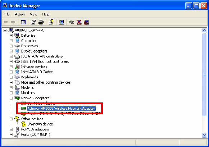Click the IDE ATA/ATAPI controllers icon
This screenshot has width=209, height=147.
coord(17,56)
